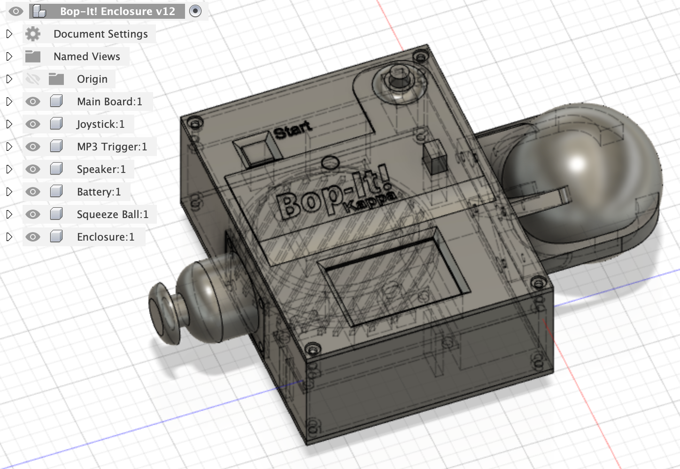Click MP3 Trigger:1 component cube icon
This screenshot has height=469, width=680.
(56, 147)
